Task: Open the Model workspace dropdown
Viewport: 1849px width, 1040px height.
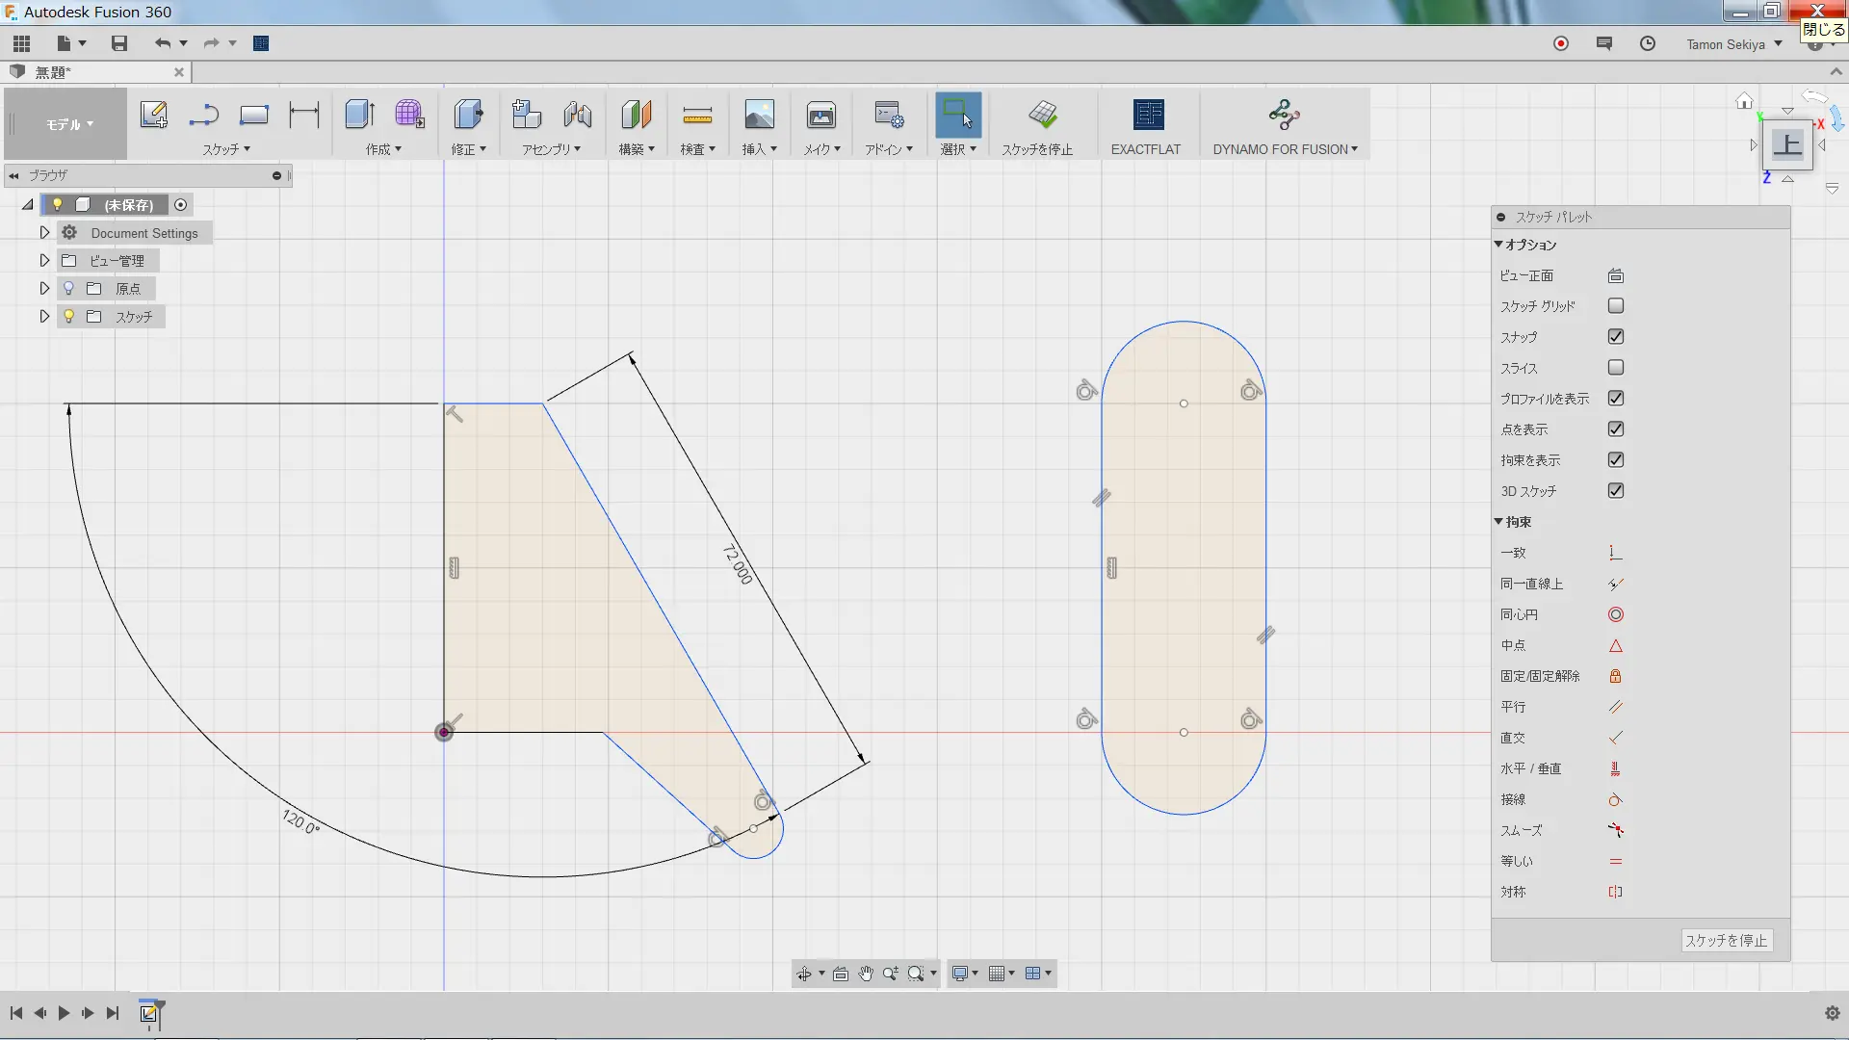Action: click(69, 124)
